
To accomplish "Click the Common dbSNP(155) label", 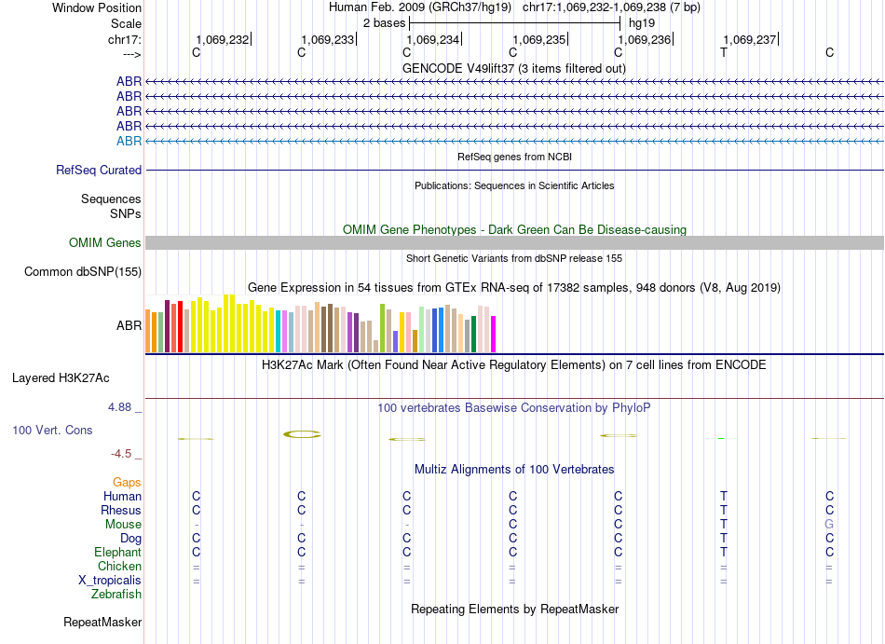I will 82,271.
